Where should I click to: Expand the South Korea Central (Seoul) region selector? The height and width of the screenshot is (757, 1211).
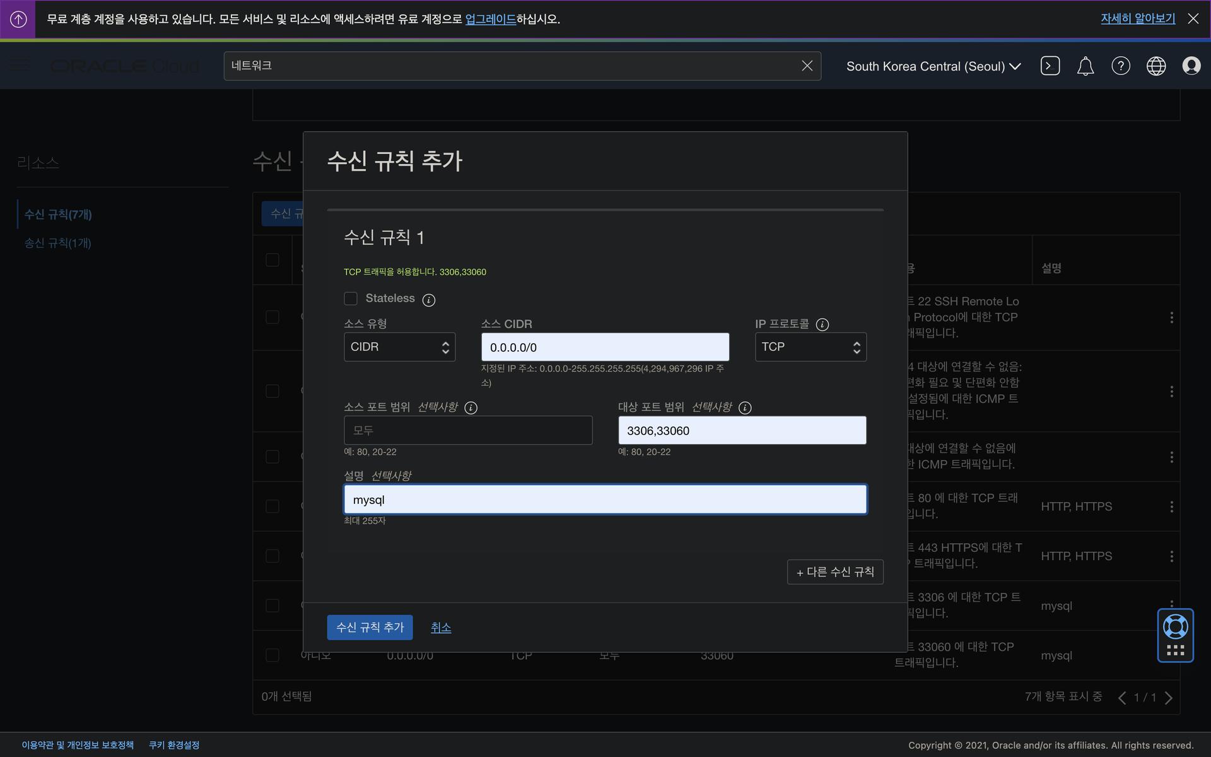(x=933, y=66)
